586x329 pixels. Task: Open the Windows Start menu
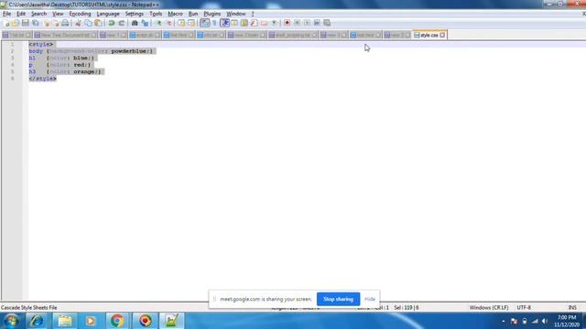click(12, 321)
